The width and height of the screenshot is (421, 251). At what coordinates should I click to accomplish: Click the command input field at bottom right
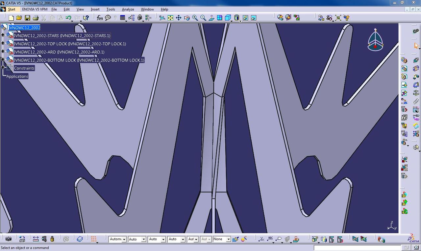point(357,248)
